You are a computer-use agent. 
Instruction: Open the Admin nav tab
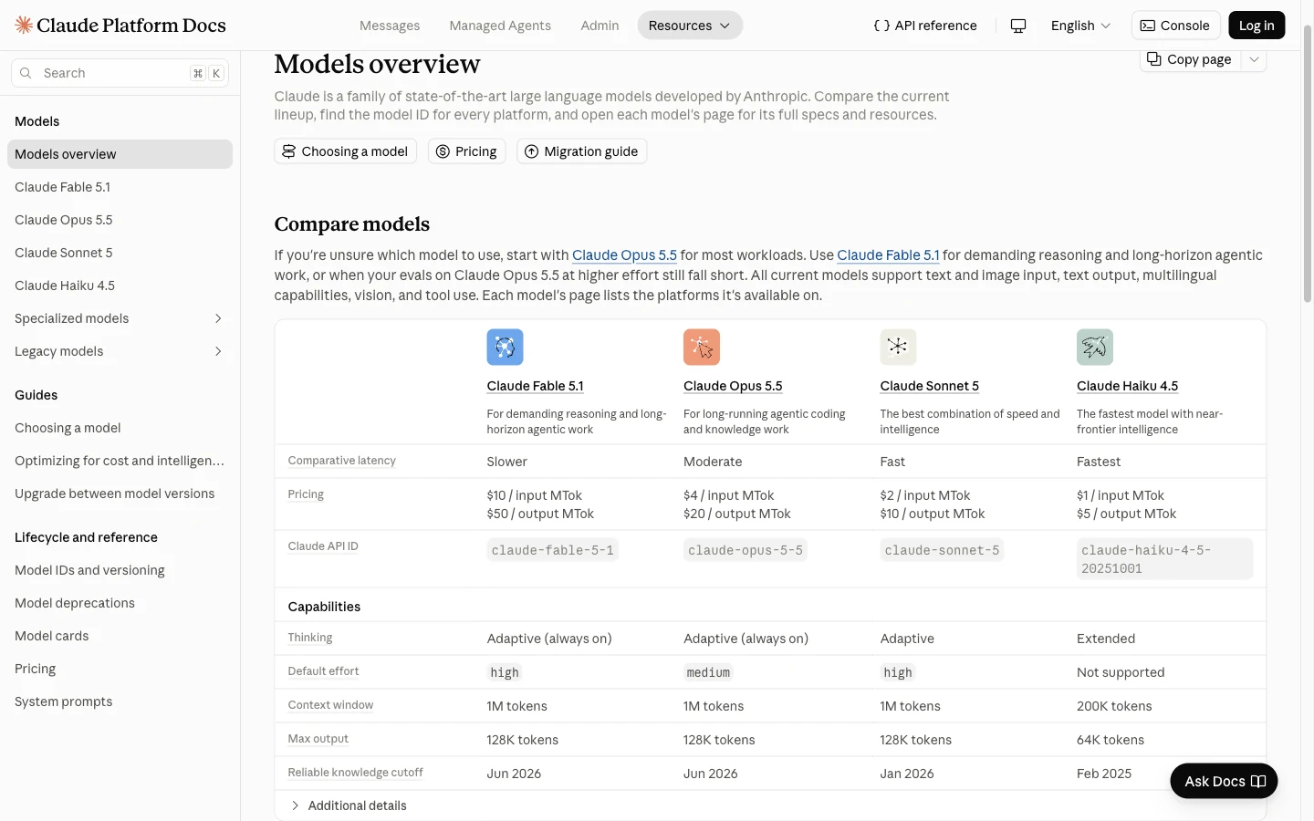600,26
